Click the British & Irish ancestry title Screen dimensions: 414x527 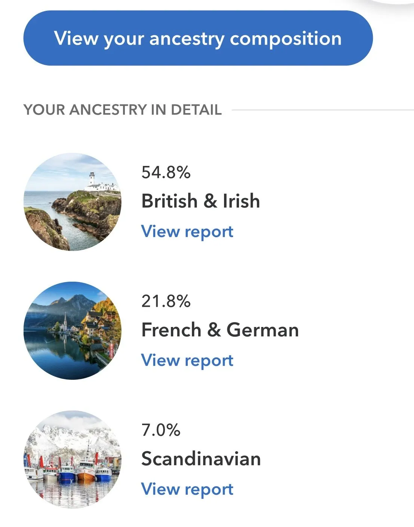(x=200, y=201)
